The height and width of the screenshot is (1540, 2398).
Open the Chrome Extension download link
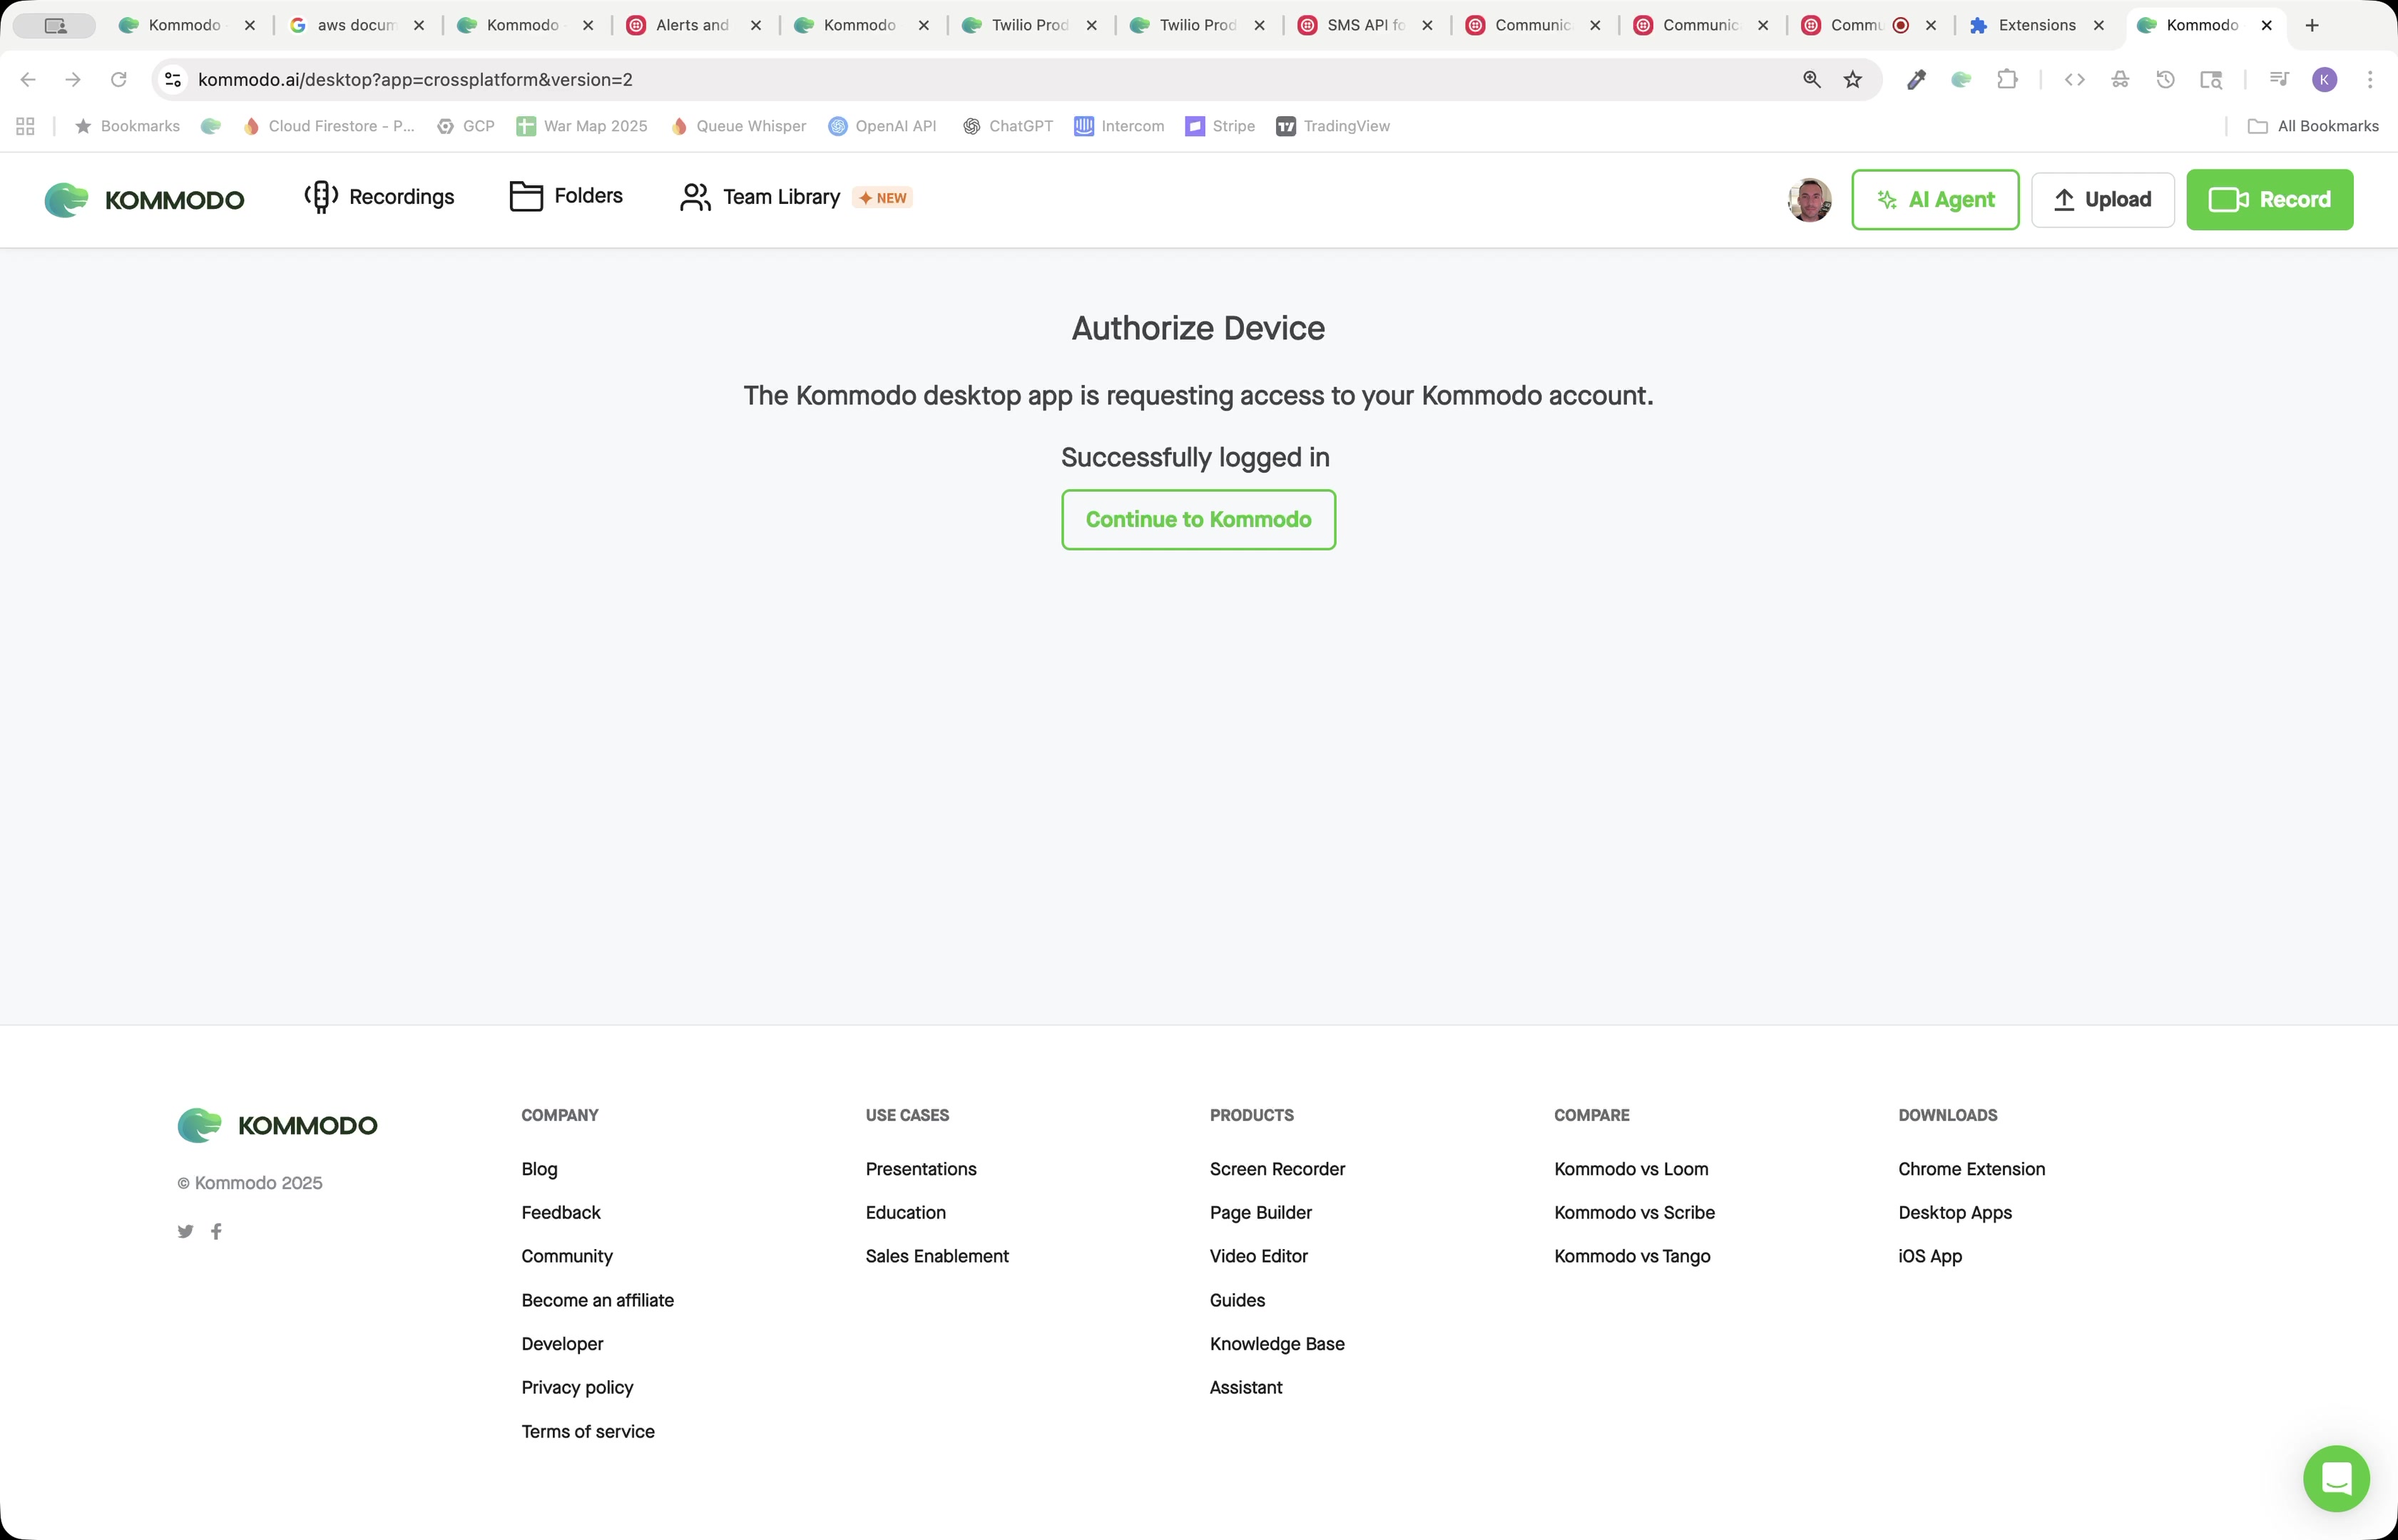1971,1169
